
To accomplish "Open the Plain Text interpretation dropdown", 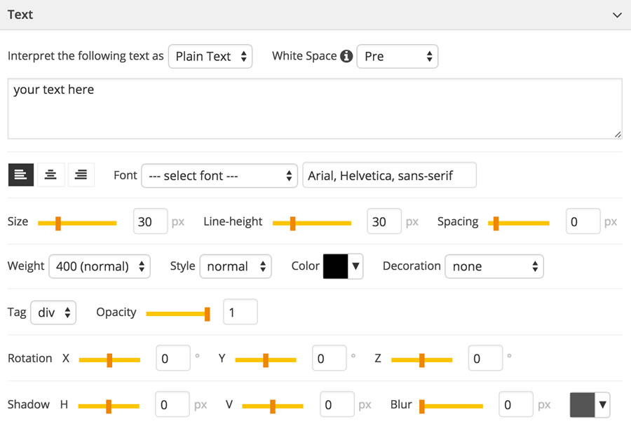I will (x=210, y=56).
